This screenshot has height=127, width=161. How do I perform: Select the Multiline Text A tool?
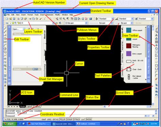(x=5, y=86)
